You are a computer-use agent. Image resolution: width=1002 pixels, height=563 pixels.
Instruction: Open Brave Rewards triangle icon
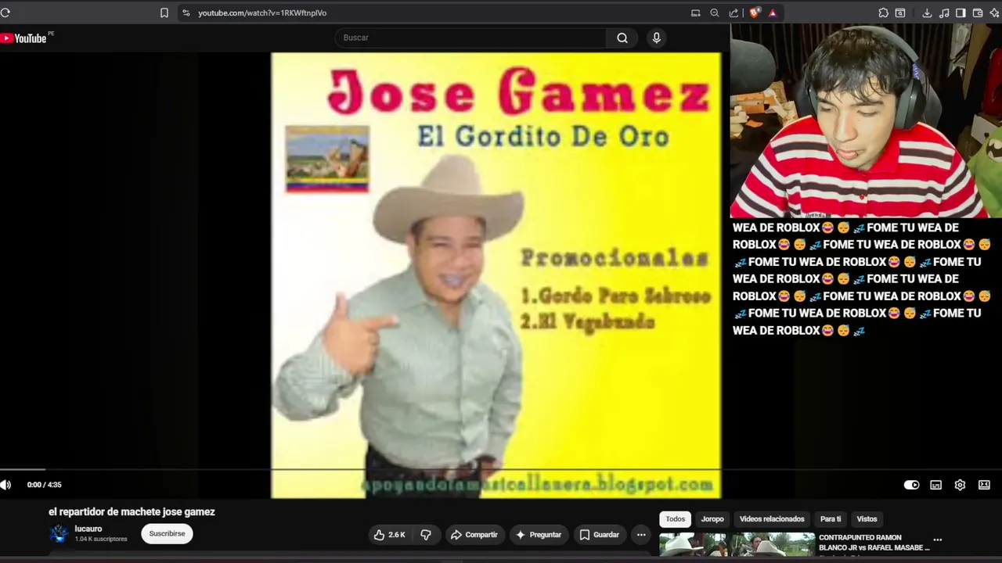[773, 13]
